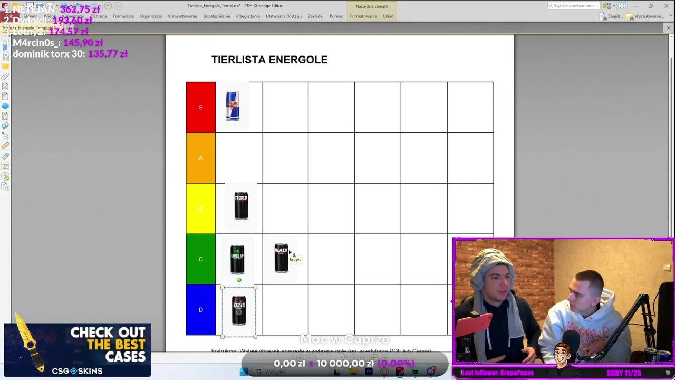Select the Red Bull can stamp

(x=232, y=106)
